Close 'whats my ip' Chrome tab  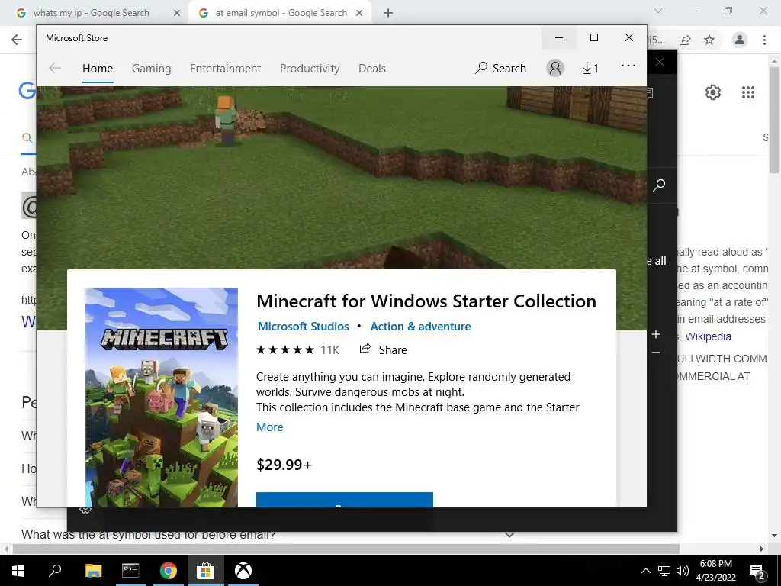[176, 13]
